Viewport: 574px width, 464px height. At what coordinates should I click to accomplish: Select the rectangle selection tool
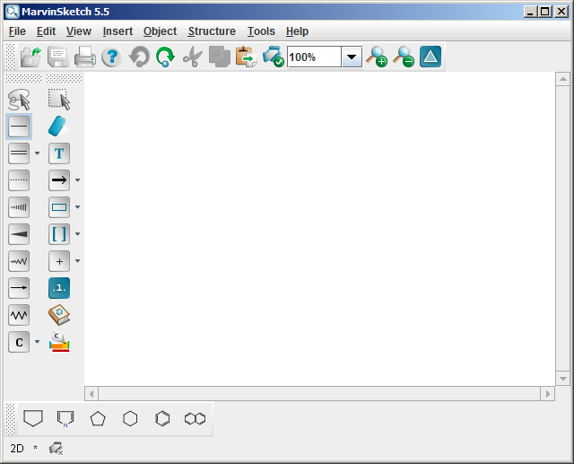tap(59, 100)
